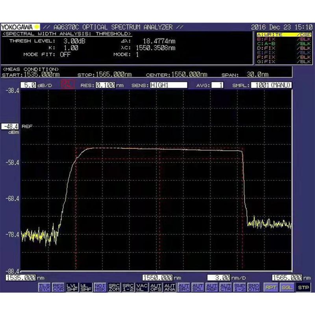
Task: Click the red icon beside RES field
Action: pos(68,84)
